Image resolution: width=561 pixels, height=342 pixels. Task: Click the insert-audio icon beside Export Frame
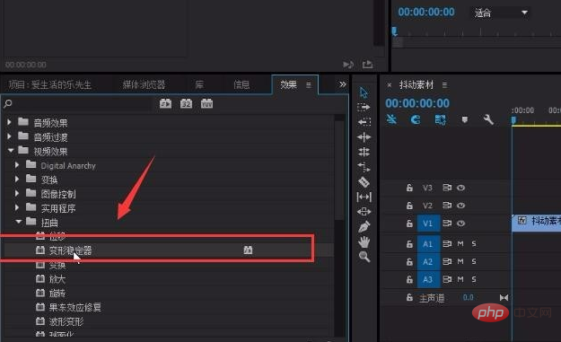tap(347, 65)
